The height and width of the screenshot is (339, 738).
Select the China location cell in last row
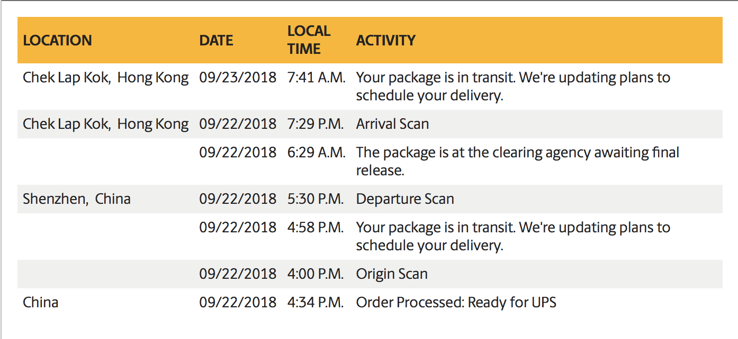40,303
